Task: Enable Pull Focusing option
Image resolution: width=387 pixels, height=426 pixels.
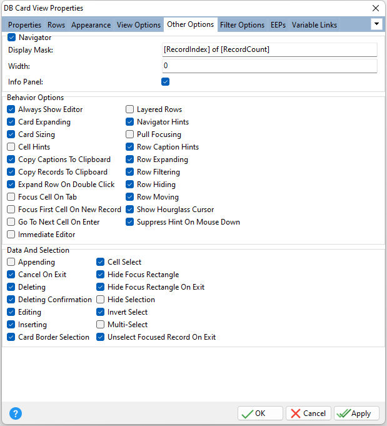Action: point(130,134)
